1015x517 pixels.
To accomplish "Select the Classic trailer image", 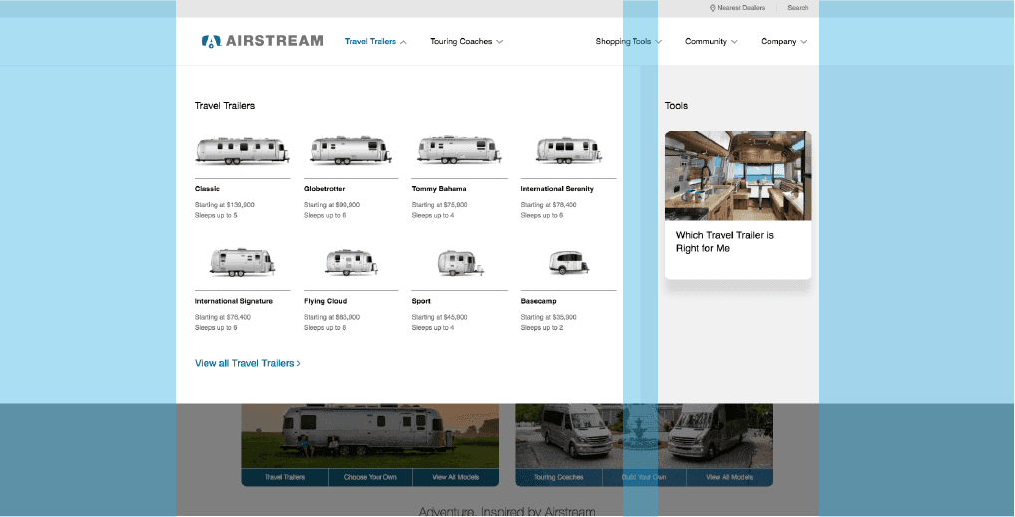I will click(243, 151).
